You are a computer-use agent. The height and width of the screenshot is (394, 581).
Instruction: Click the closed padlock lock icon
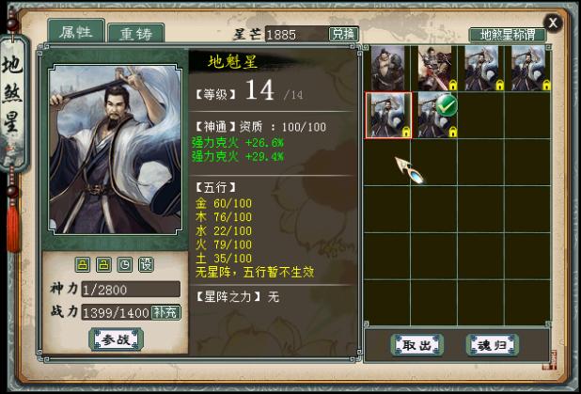coord(83,264)
